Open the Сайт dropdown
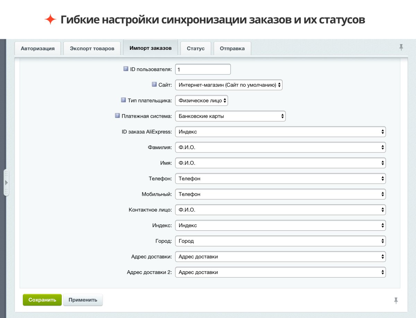Image resolution: width=416 pixels, height=318 pixels. pos(229,85)
